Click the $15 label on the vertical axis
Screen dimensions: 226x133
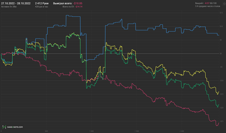221,13
